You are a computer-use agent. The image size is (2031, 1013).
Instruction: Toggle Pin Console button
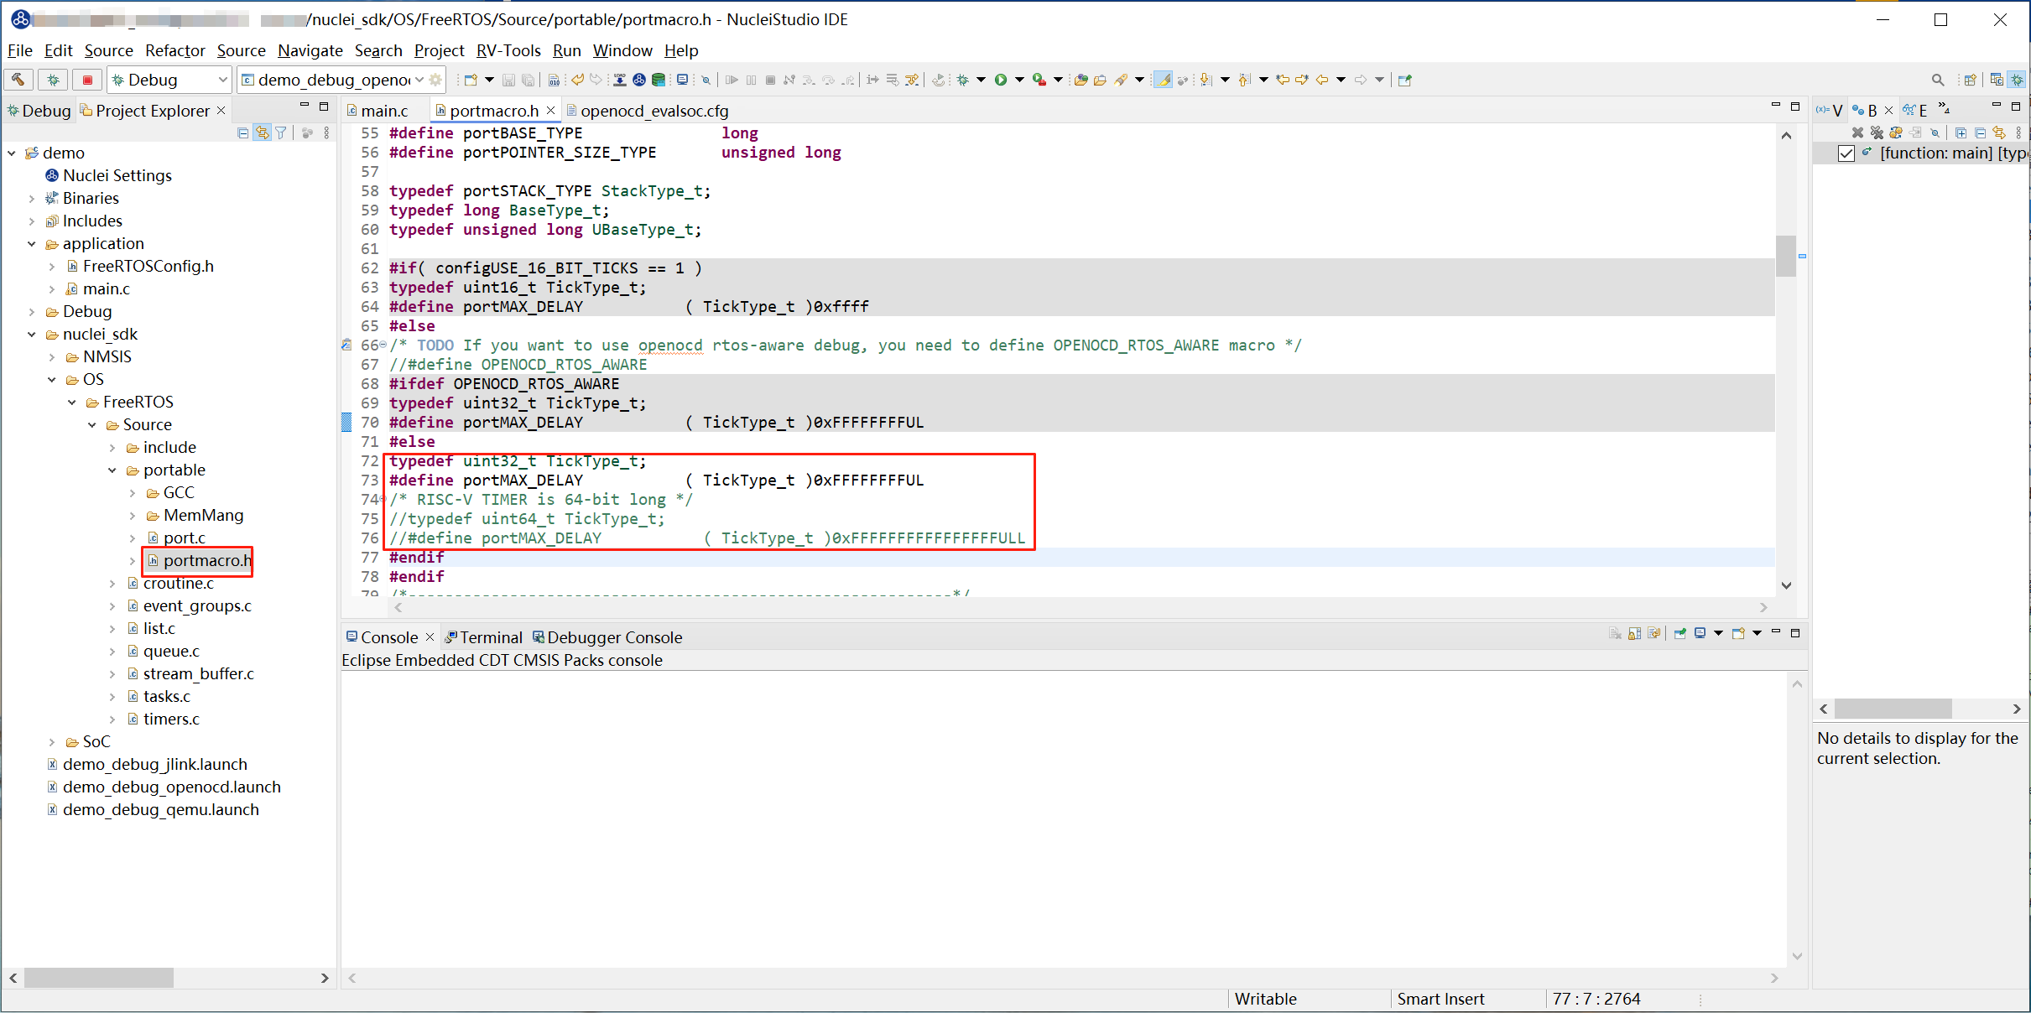[x=1679, y=633]
